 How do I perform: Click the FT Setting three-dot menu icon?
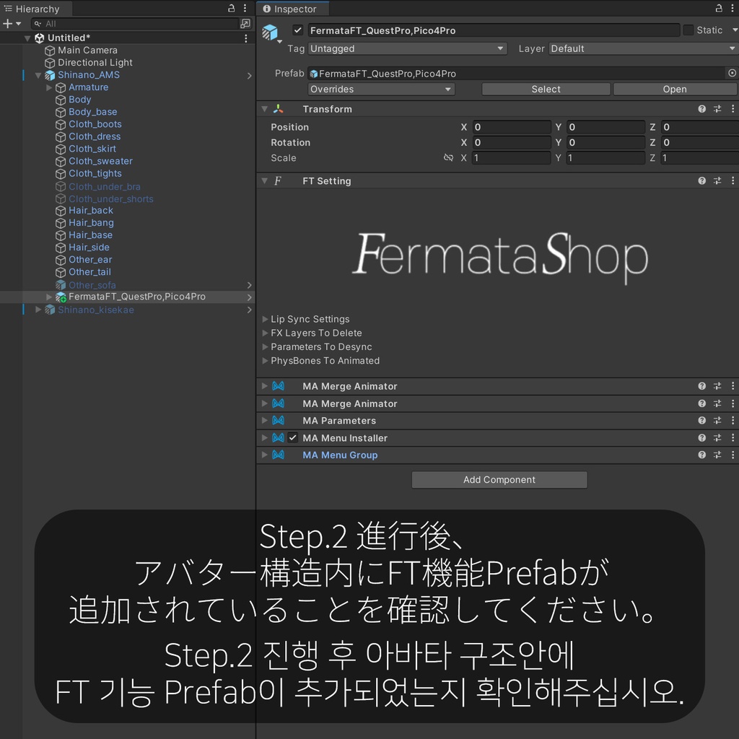734,180
